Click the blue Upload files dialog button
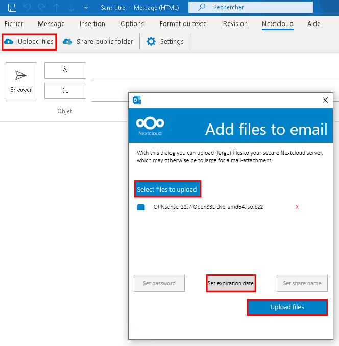339x346 pixels. point(287,307)
